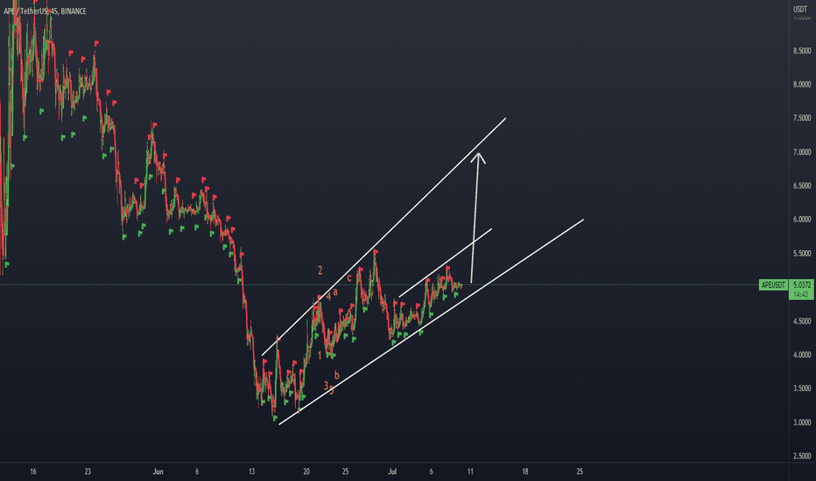816x481 pixels.
Task: Click the 4.0000 price axis label
Action: point(802,355)
